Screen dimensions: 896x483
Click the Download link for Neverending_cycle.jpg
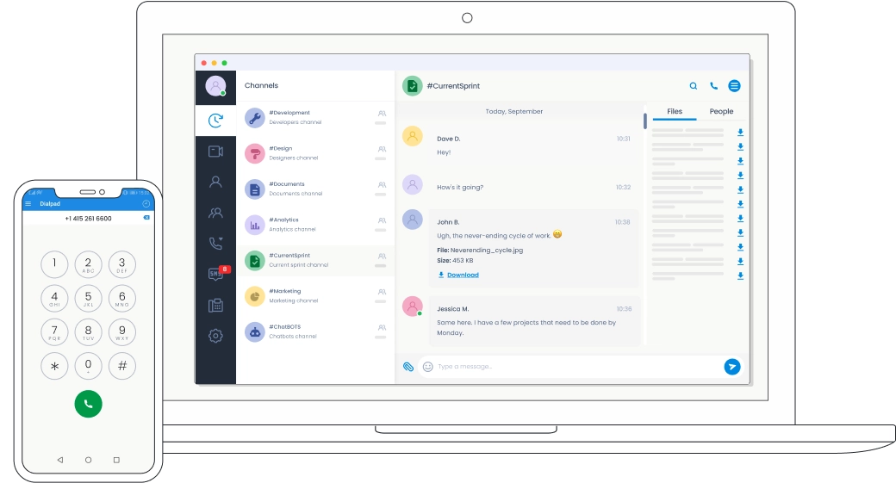click(463, 275)
